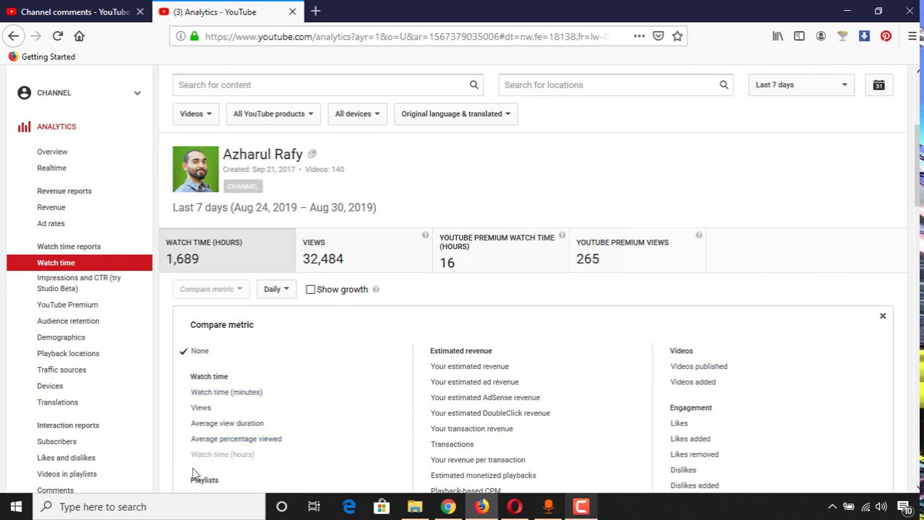Select None in Compare metric list
The width and height of the screenshot is (924, 520).
tap(200, 351)
